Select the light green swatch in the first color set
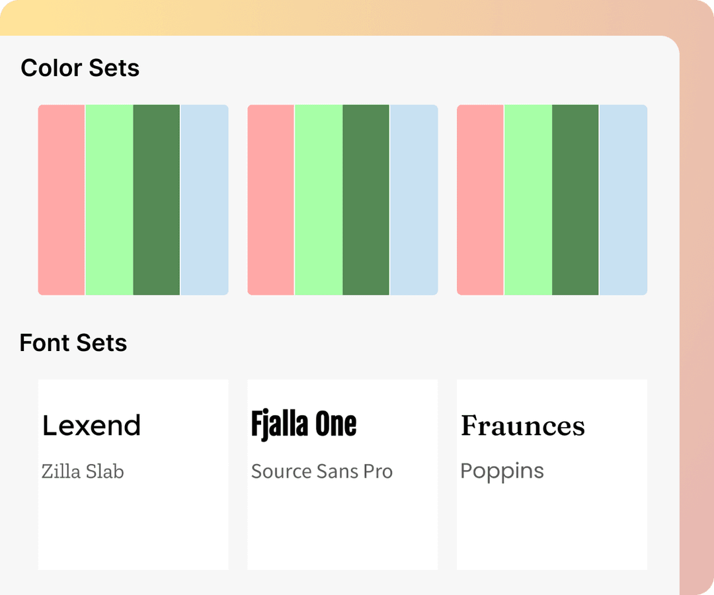Viewport: 714px width, 595px height. 109,200
